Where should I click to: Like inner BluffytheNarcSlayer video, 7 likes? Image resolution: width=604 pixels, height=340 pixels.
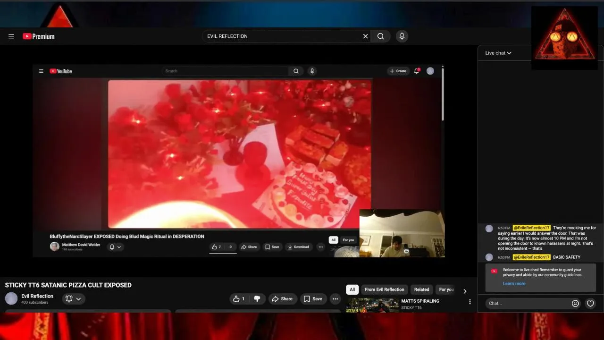click(216, 246)
